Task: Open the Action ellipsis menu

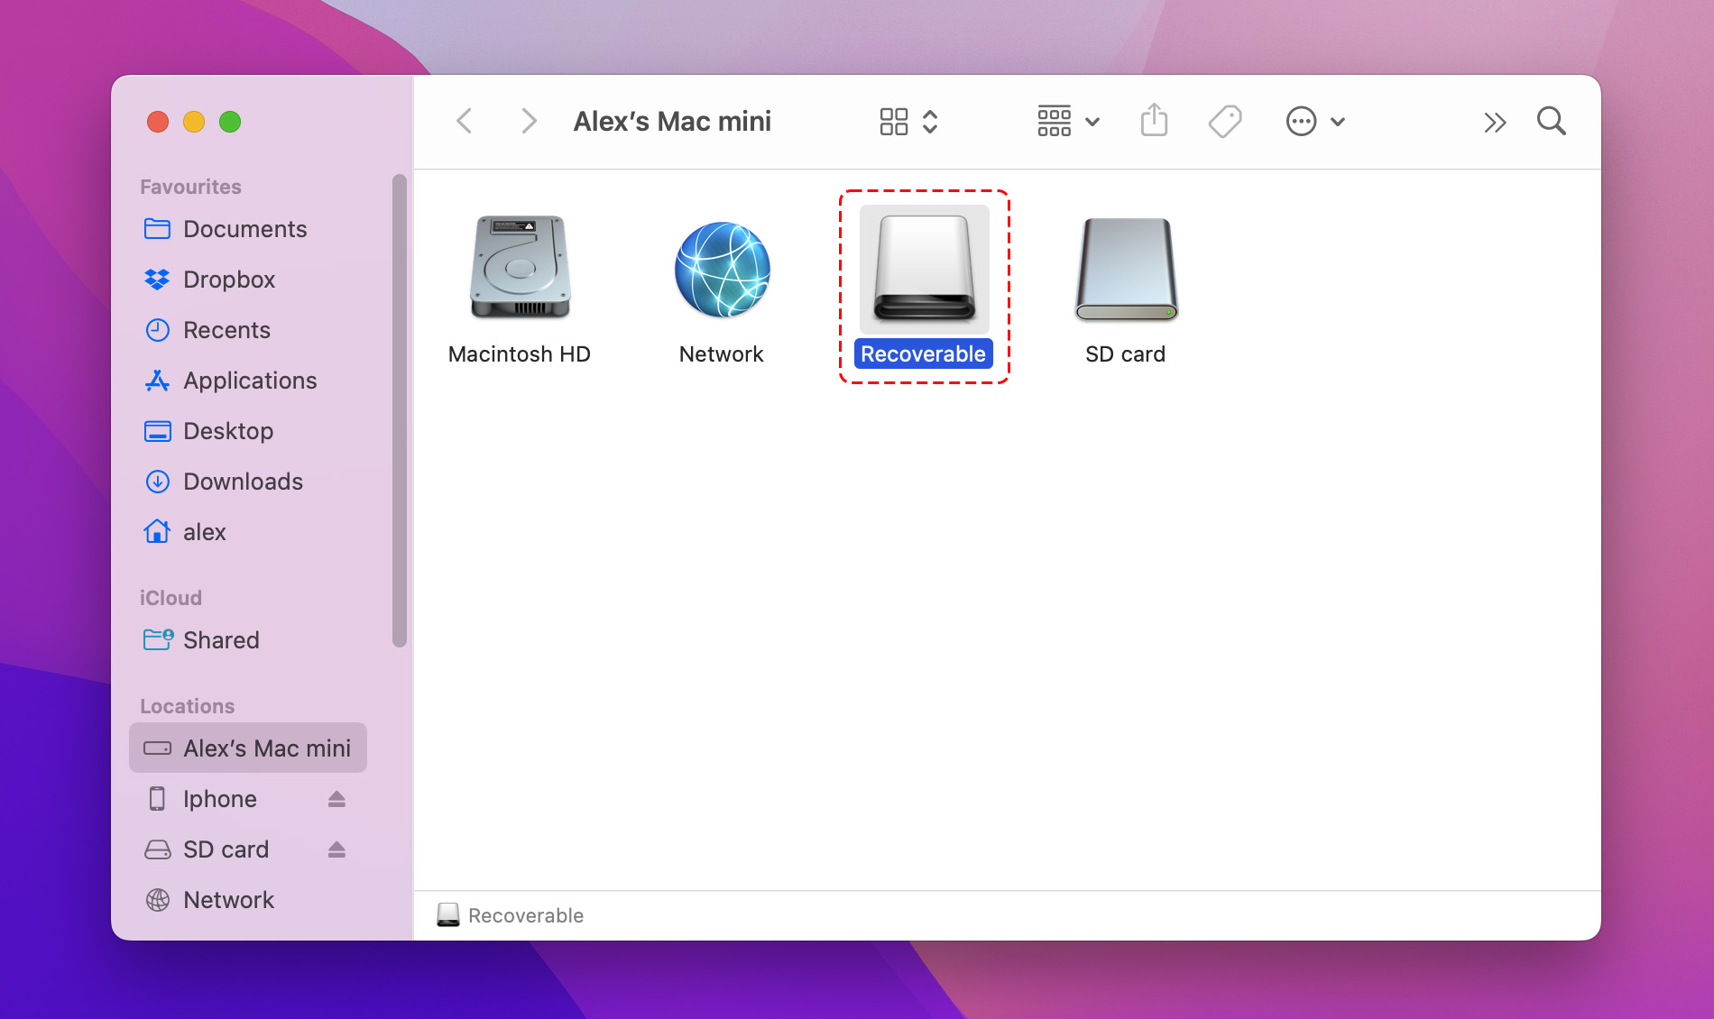Action: pos(1315,121)
